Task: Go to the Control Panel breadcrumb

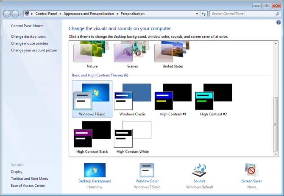Action: 46,14
